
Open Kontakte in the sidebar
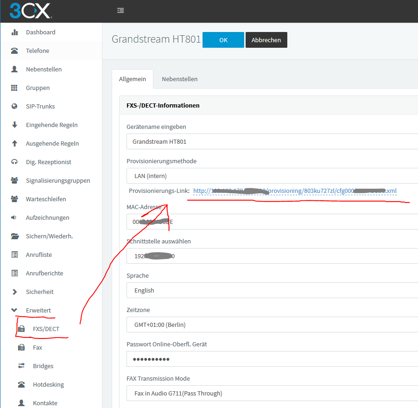point(45,403)
